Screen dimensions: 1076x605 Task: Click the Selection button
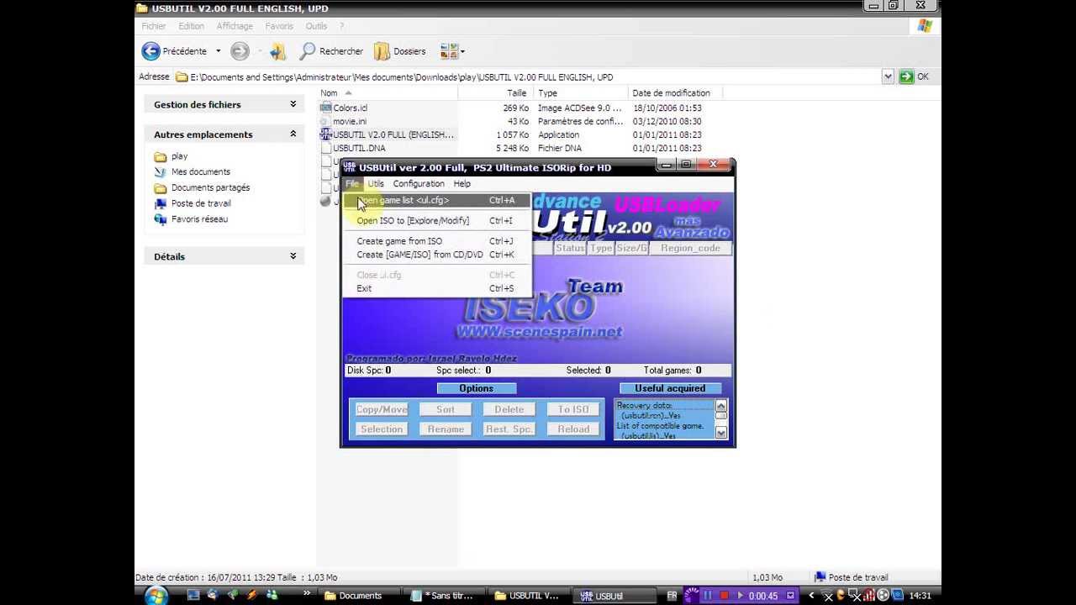point(382,429)
